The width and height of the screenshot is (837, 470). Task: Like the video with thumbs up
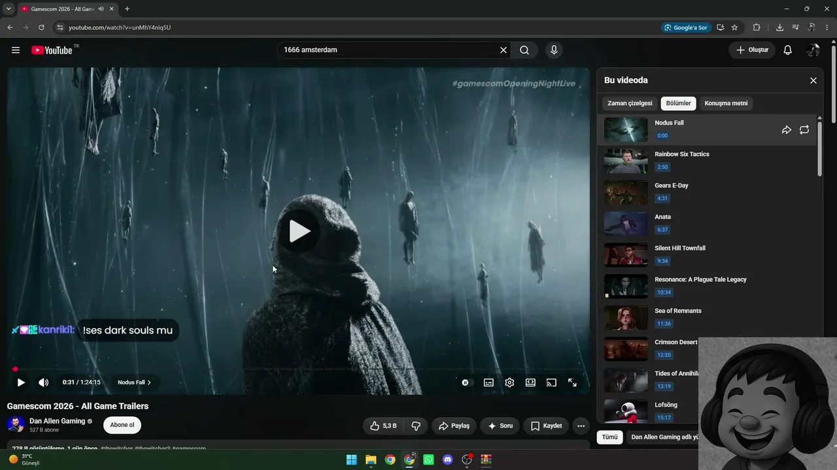383,426
